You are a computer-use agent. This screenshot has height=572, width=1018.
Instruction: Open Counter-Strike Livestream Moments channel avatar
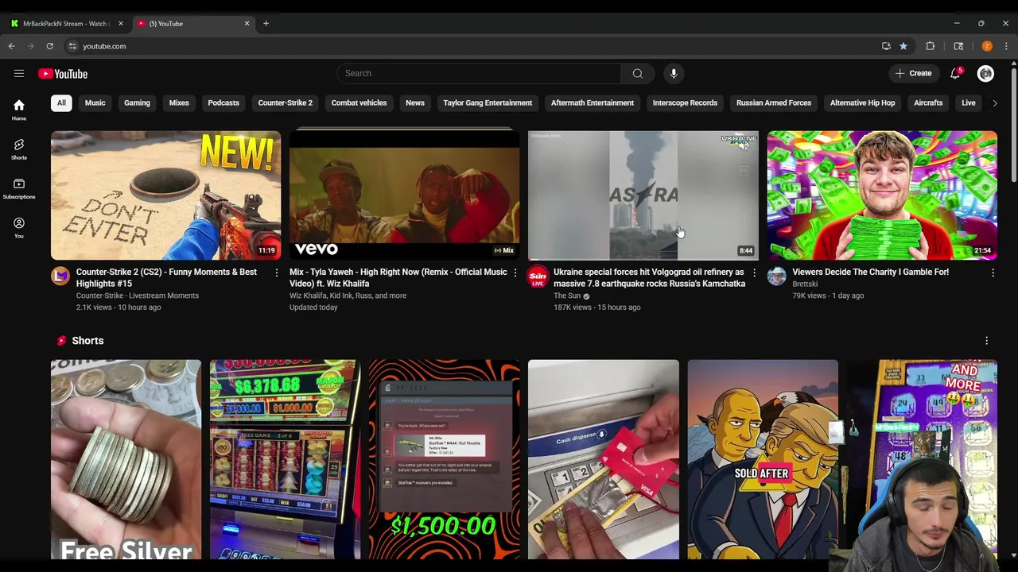pos(60,276)
